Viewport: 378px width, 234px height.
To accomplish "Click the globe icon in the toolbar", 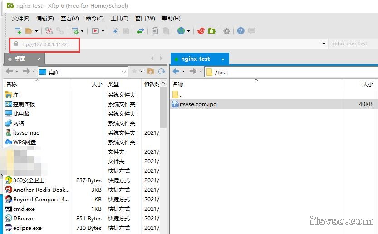I will coord(181,31).
